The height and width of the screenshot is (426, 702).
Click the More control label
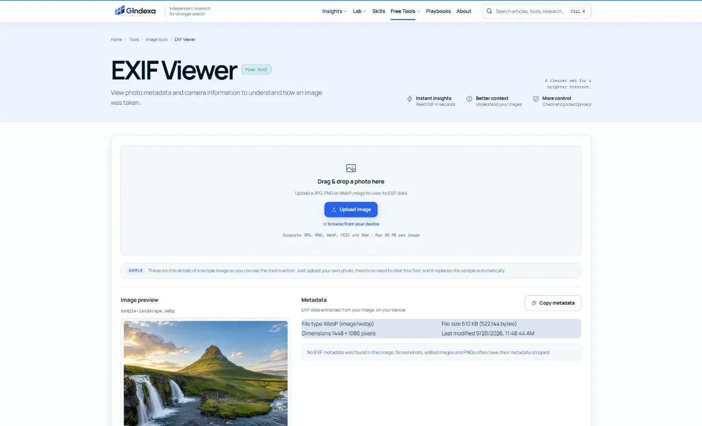(x=556, y=98)
